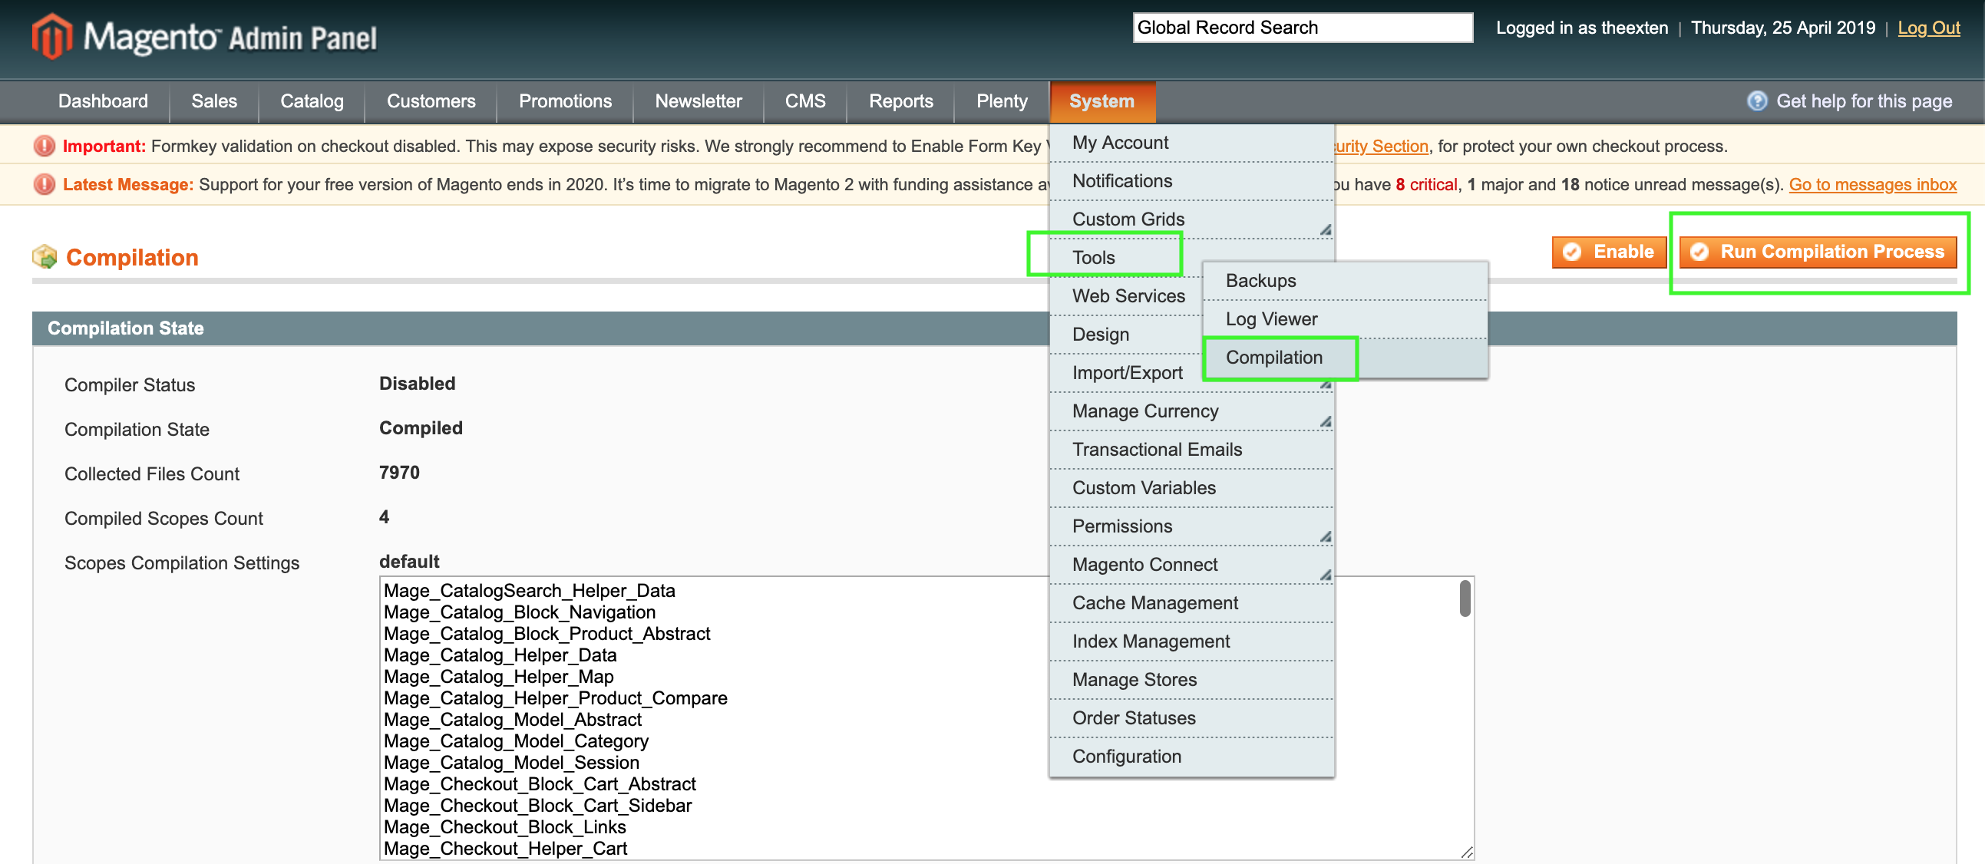Click the Compiler Status value Disabled

point(417,384)
